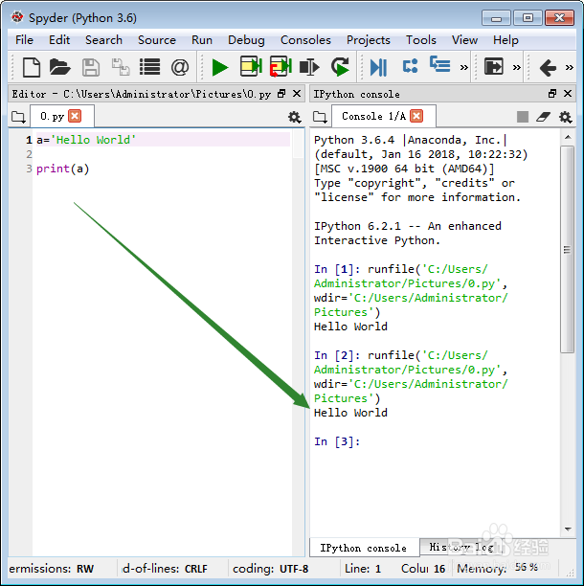Click the Memory 56 % status entry

point(497,568)
